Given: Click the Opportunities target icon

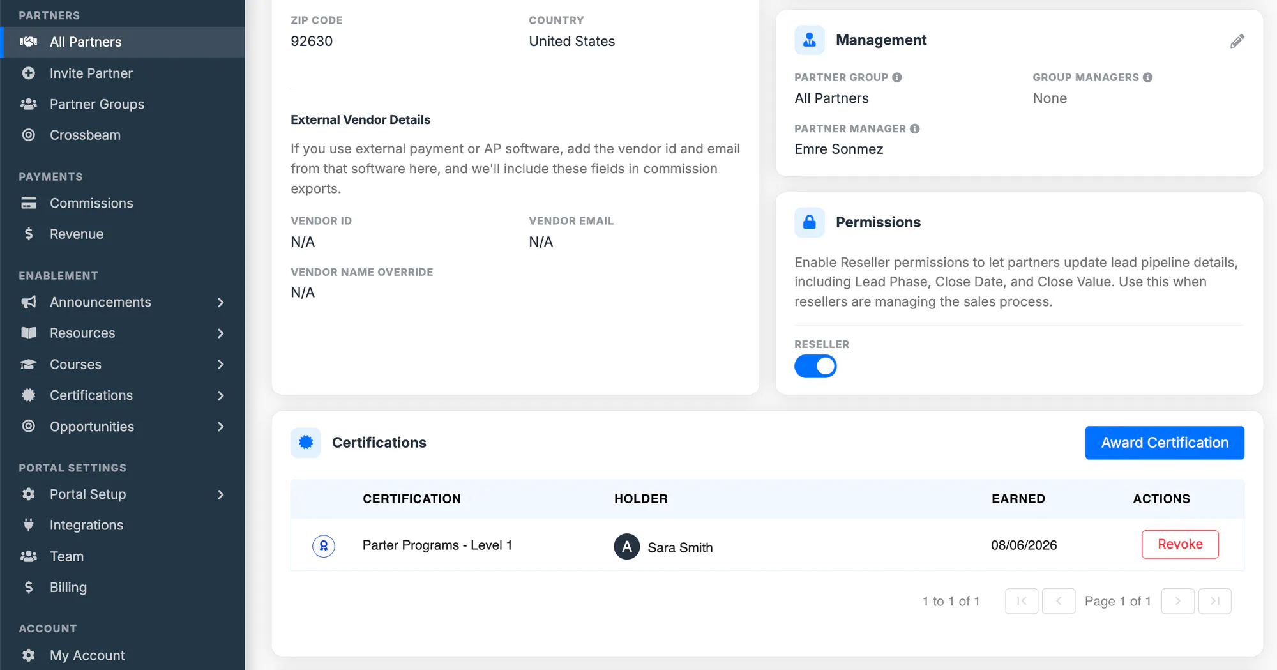Looking at the screenshot, I should tap(29, 426).
